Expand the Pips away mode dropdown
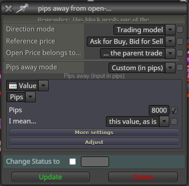The image size is (189, 186). pos(170,68)
